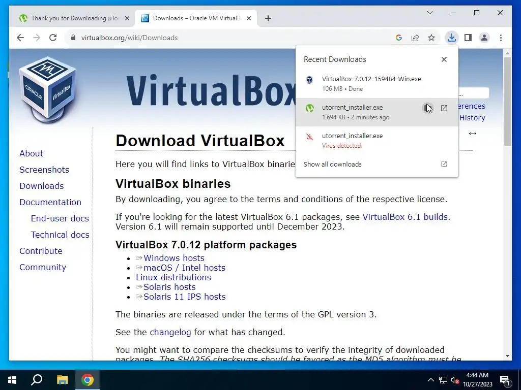Show utorrent_installer.exe in folder icon
Screen dimensions: 521x390
[x=427, y=108]
